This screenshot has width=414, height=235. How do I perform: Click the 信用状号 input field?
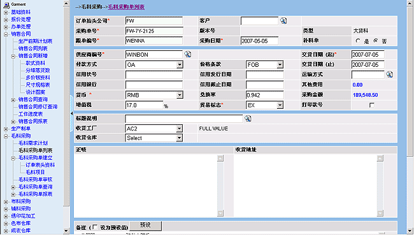[x=154, y=75]
